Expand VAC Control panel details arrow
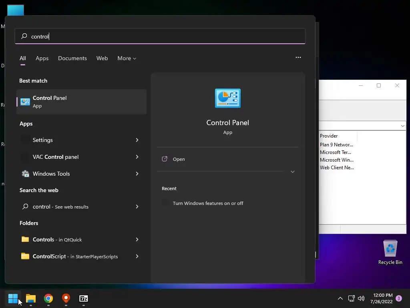Image resolution: width=410 pixels, height=308 pixels. coord(137,157)
